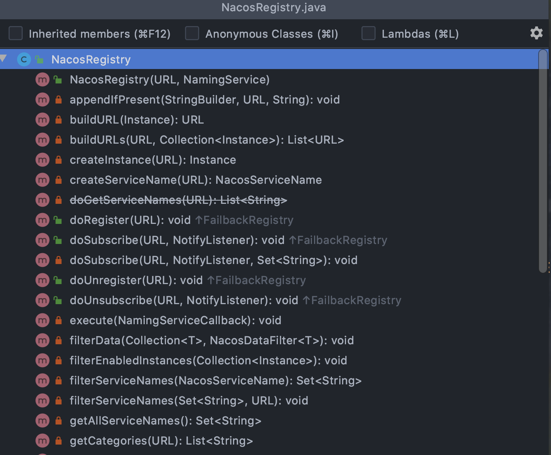
Task: Check the Lambdas option
Action: [368, 33]
